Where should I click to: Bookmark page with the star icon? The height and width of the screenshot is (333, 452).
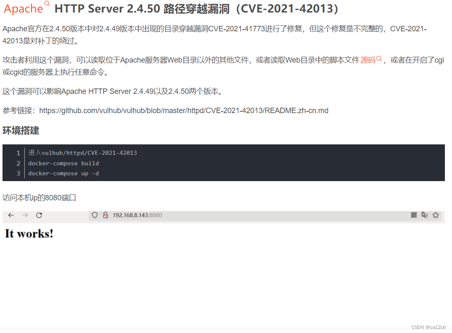(436, 215)
